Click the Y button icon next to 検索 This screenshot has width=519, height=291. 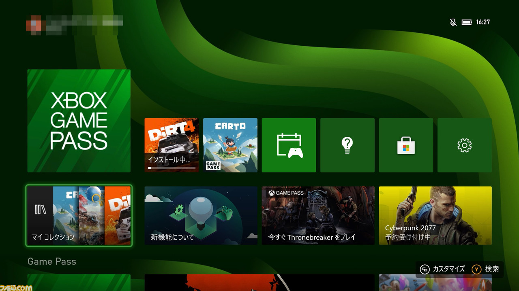pyautogui.click(x=476, y=269)
